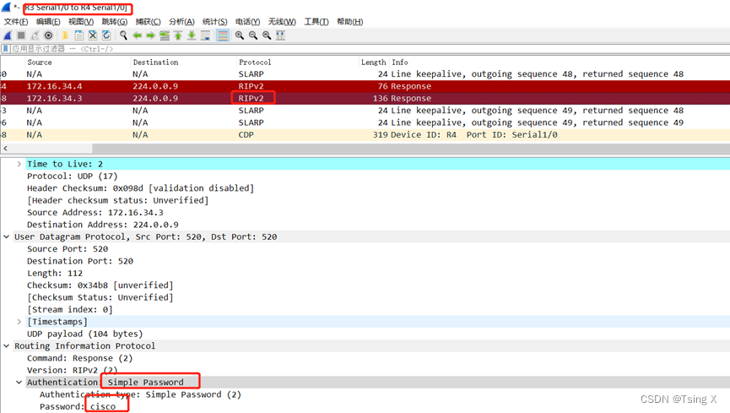Image resolution: width=730 pixels, height=413 pixels.
Task: Zoom in on packet text
Action: click(x=240, y=35)
